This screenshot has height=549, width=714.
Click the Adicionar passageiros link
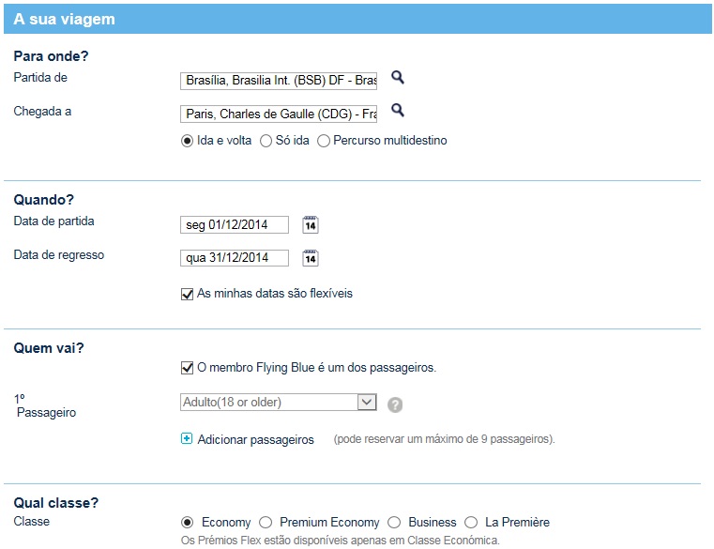[x=255, y=439]
